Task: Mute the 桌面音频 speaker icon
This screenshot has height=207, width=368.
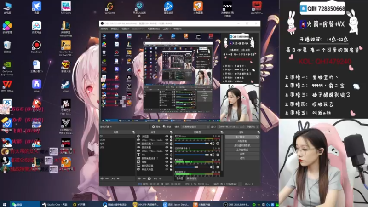Action: click(212, 167)
